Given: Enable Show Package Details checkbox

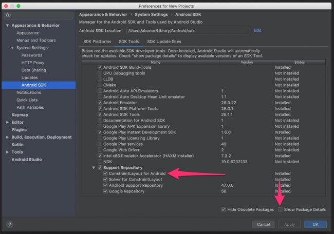Looking at the screenshot, I should pyautogui.click(x=280, y=209).
